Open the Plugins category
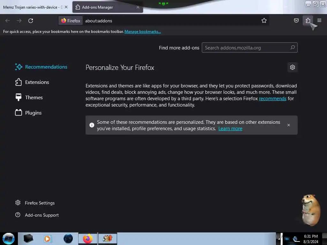Viewport: 327px width, 245px height. [x=28, y=113]
